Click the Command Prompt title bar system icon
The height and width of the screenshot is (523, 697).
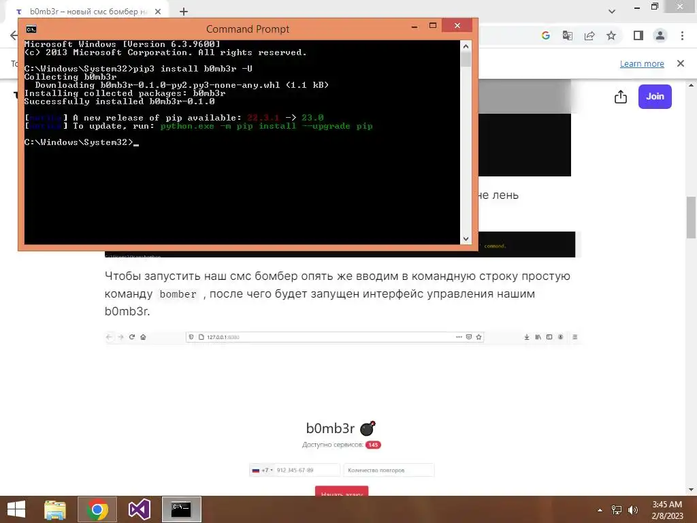31,29
